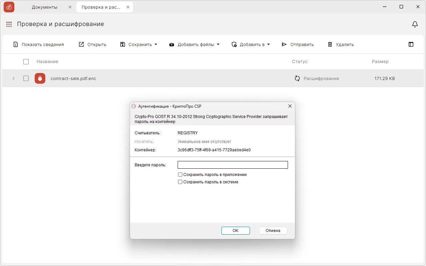426x266 pixels.
Task: Click the Открыть toolbar icon
Action: click(x=81, y=44)
